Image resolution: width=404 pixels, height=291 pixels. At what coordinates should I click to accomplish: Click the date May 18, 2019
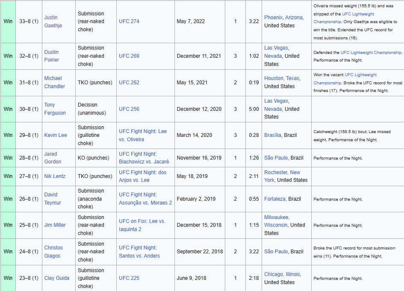pos(192,176)
